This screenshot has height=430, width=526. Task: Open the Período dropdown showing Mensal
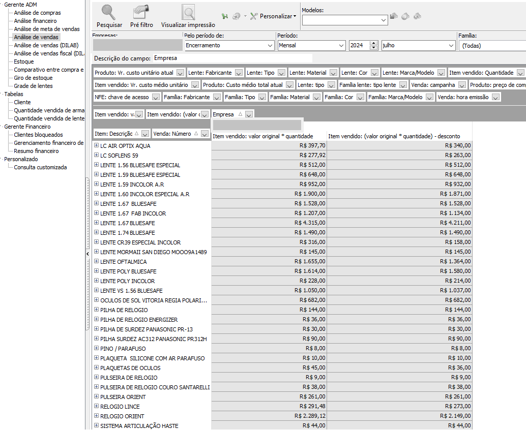coord(312,46)
